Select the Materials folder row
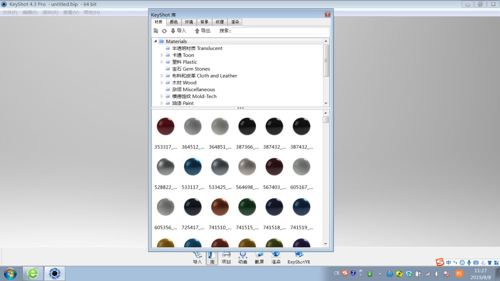The image size is (500, 281). [x=238, y=41]
